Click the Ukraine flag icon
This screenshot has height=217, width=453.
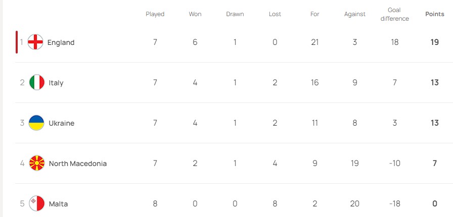click(x=37, y=123)
